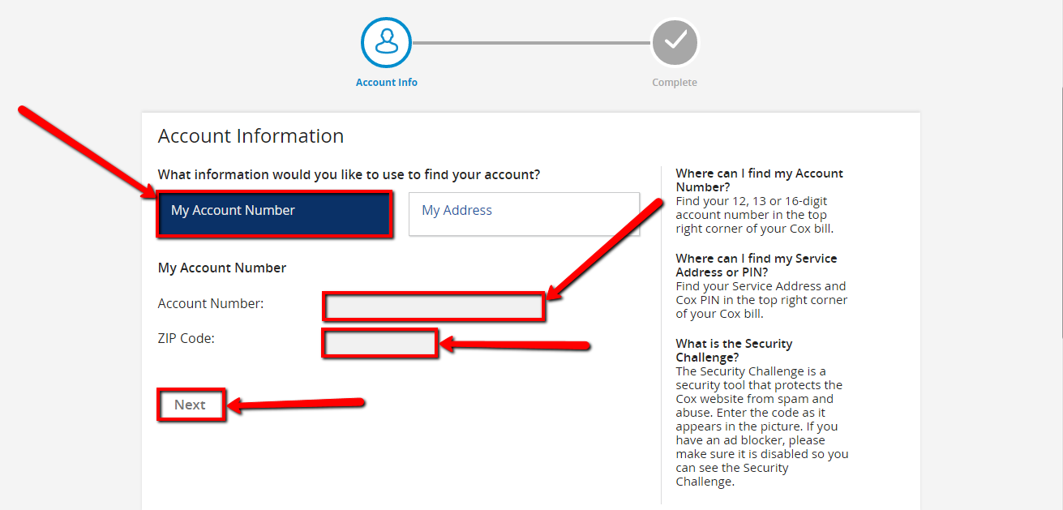1063x510 pixels.
Task: Click the question about finding Account Number
Action: (757, 180)
